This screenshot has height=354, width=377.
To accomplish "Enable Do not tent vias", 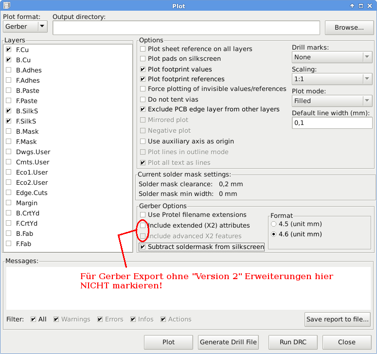I will [143, 100].
